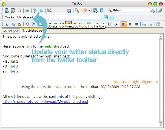This screenshot has width=165, height=130.
Task: Select right text alignment
Action: click(136, 24)
